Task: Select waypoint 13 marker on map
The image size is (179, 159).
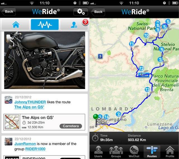Action: [147, 90]
